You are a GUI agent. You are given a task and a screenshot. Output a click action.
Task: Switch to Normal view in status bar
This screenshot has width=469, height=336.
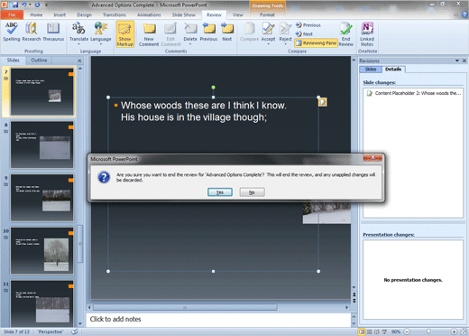(362, 331)
